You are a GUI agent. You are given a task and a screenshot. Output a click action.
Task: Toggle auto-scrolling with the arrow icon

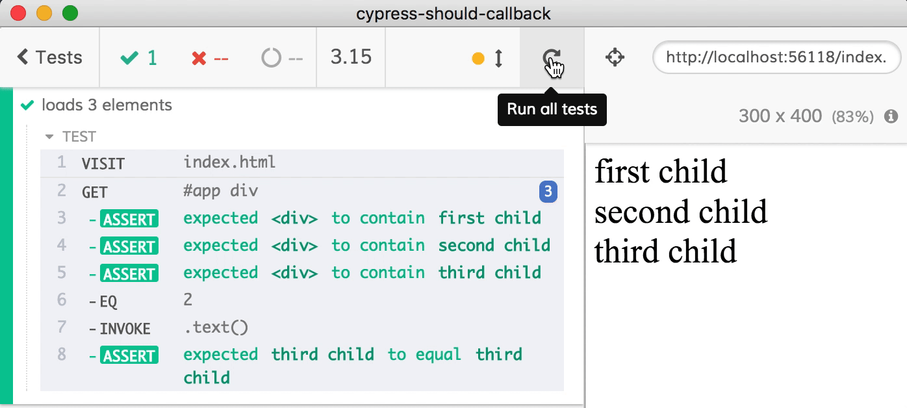[498, 57]
